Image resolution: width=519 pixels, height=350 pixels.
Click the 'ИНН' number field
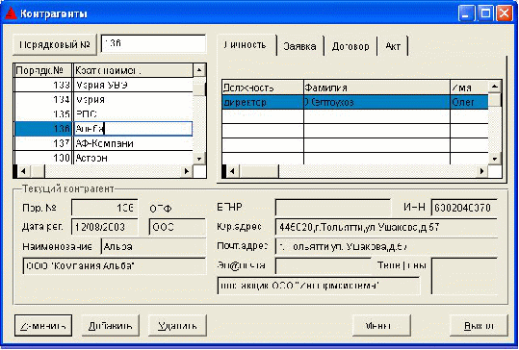pos(464,208)
